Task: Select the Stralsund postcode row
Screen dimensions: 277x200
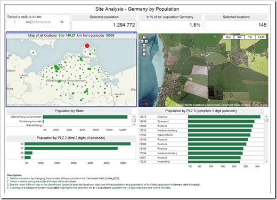Action: click(201, 121)
